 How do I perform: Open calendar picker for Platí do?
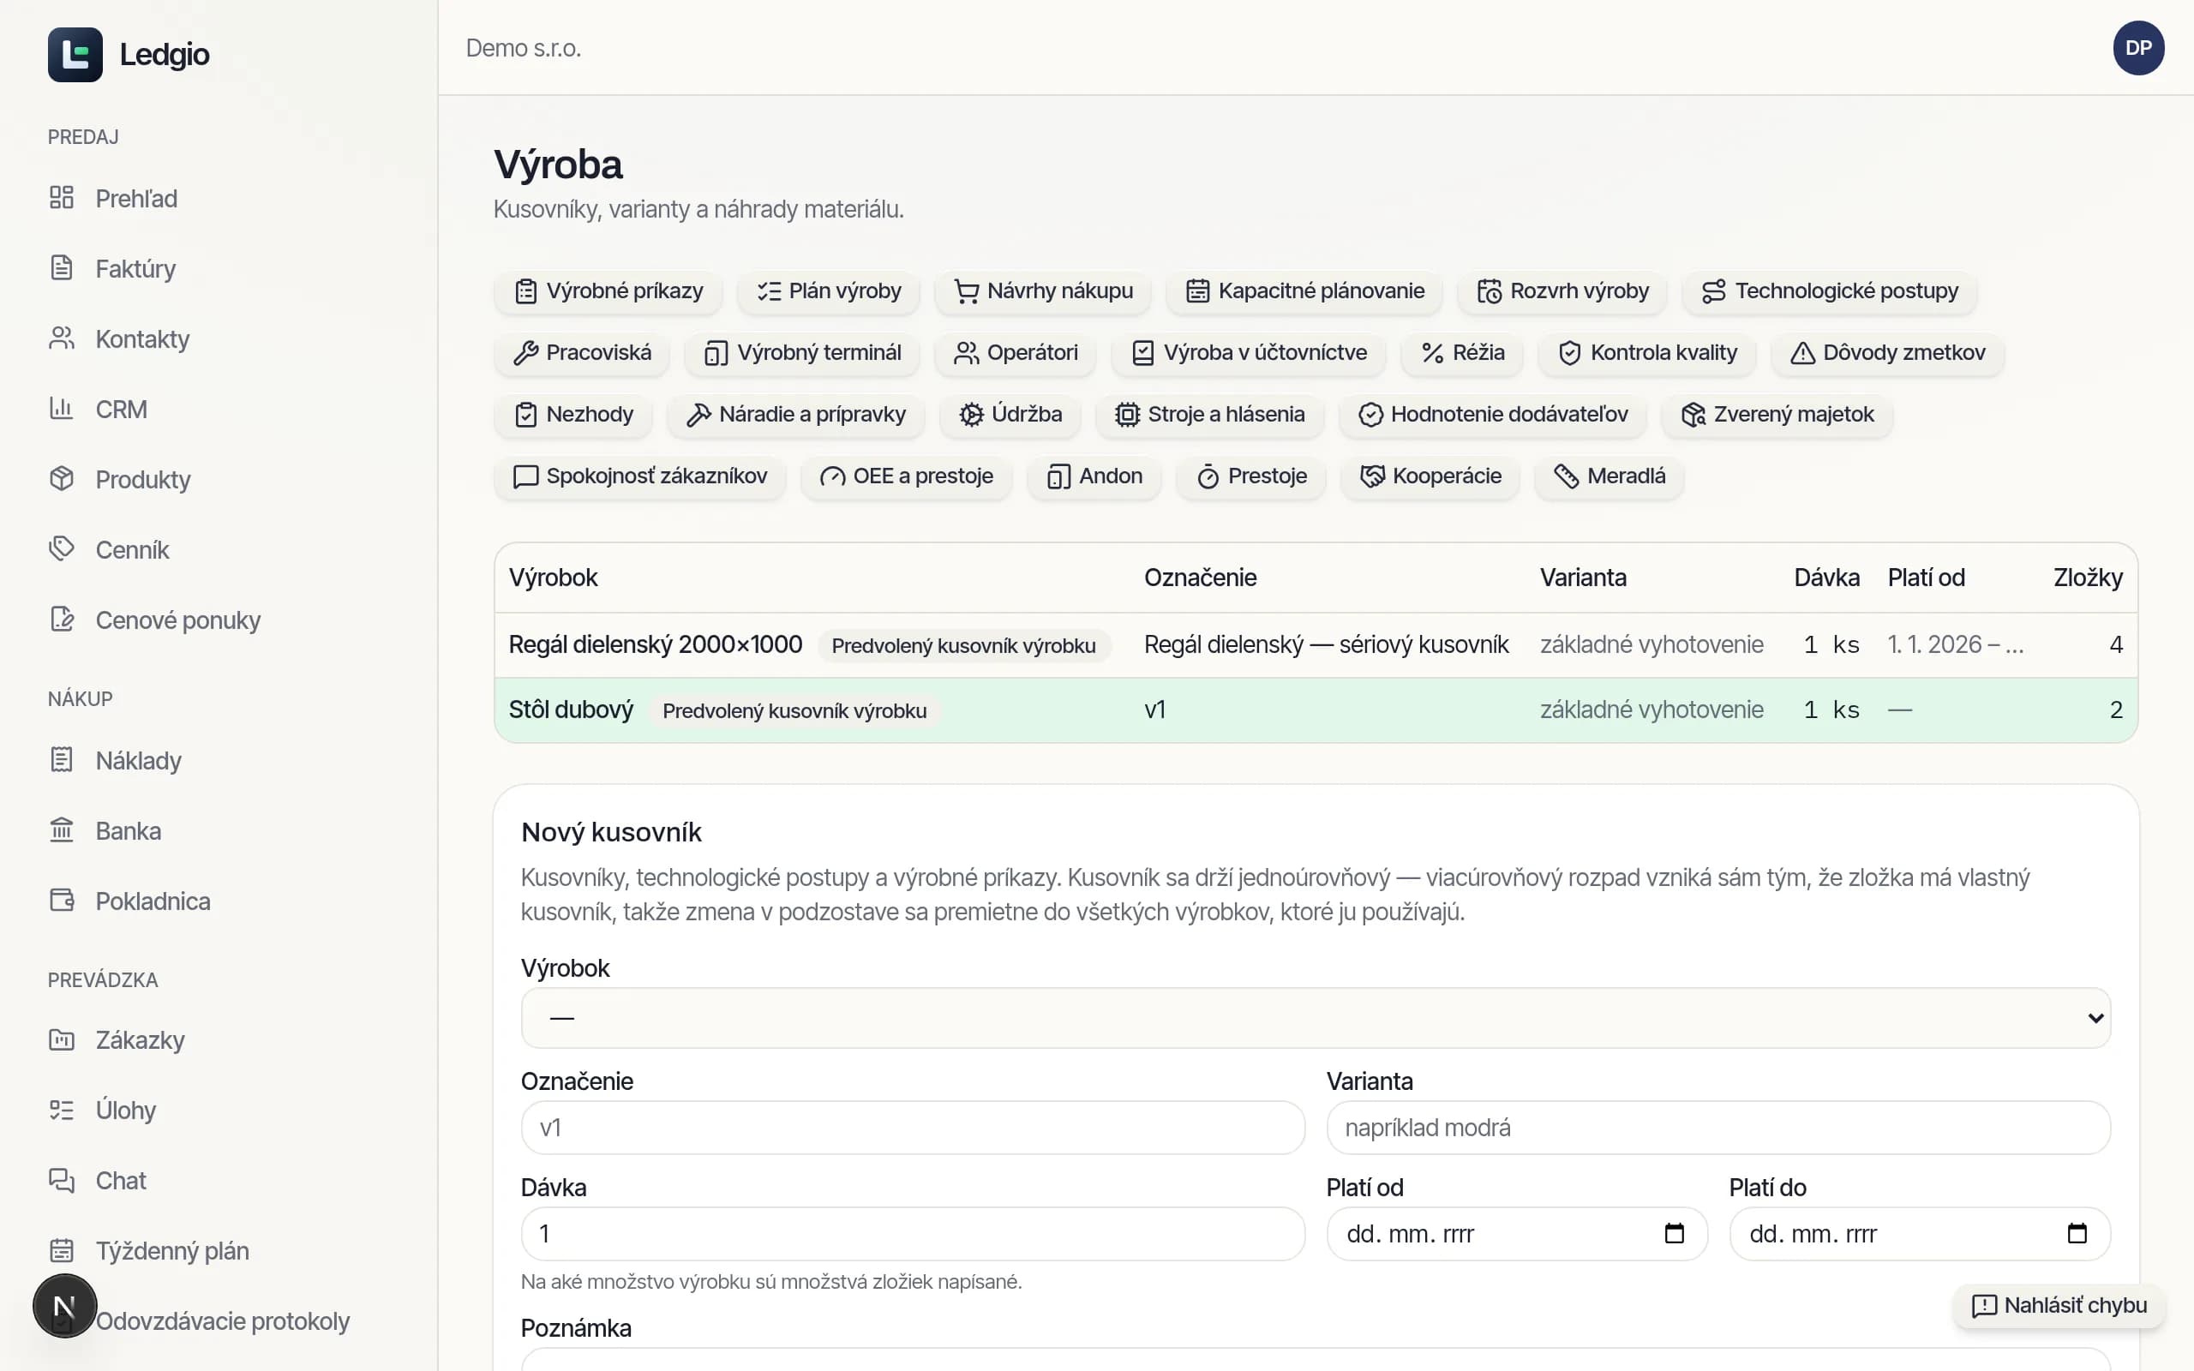click(2076, 1233)
